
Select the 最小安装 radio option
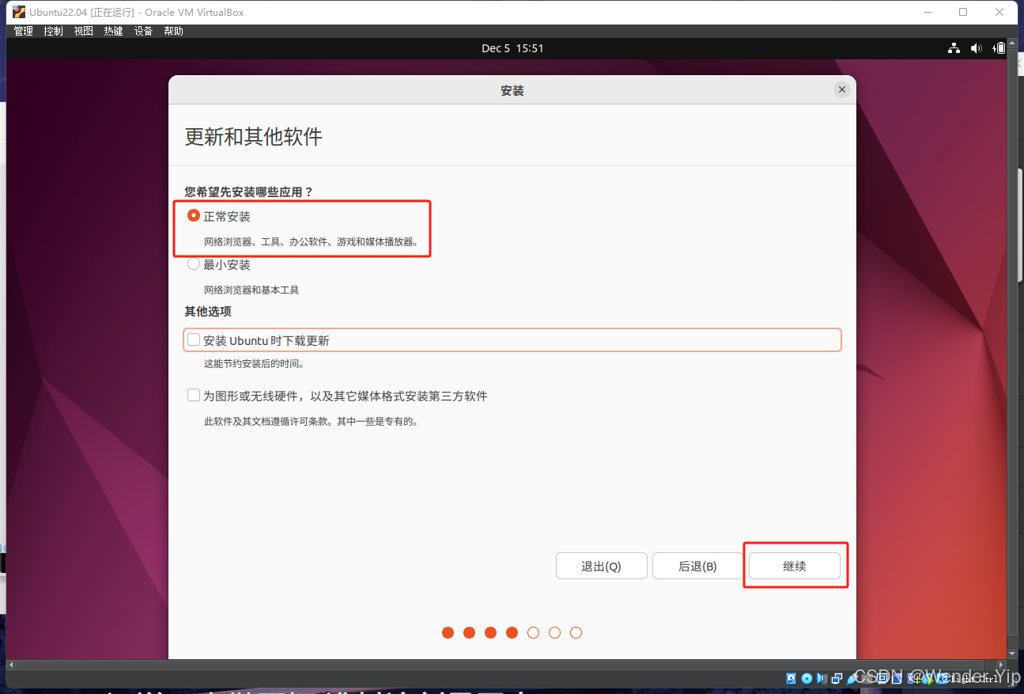193,264
